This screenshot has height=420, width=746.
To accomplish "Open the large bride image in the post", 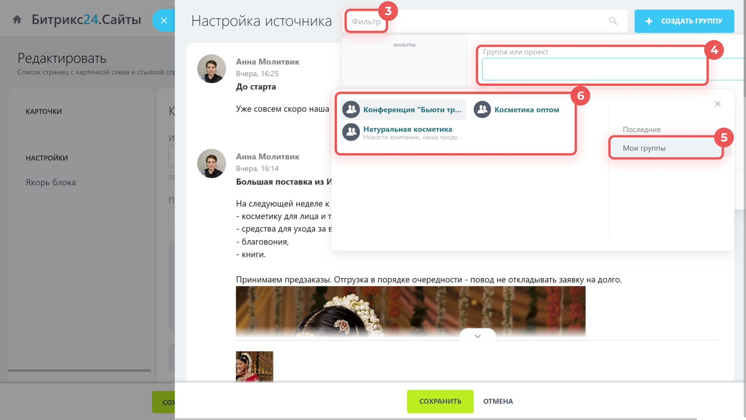I will pos(411,312).
